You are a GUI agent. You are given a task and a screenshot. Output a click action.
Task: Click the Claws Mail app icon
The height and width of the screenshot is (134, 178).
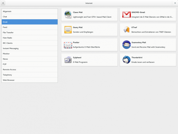click(x=68, y=15)
